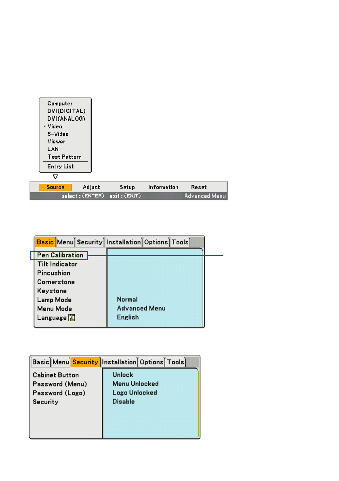Screen dimensions: 339x481
Task: Pick the Video source option
Action: [x=55, y=126]
